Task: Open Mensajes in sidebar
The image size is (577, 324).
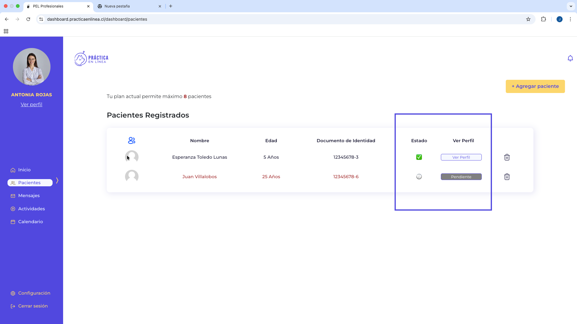Action: [29, 196]
